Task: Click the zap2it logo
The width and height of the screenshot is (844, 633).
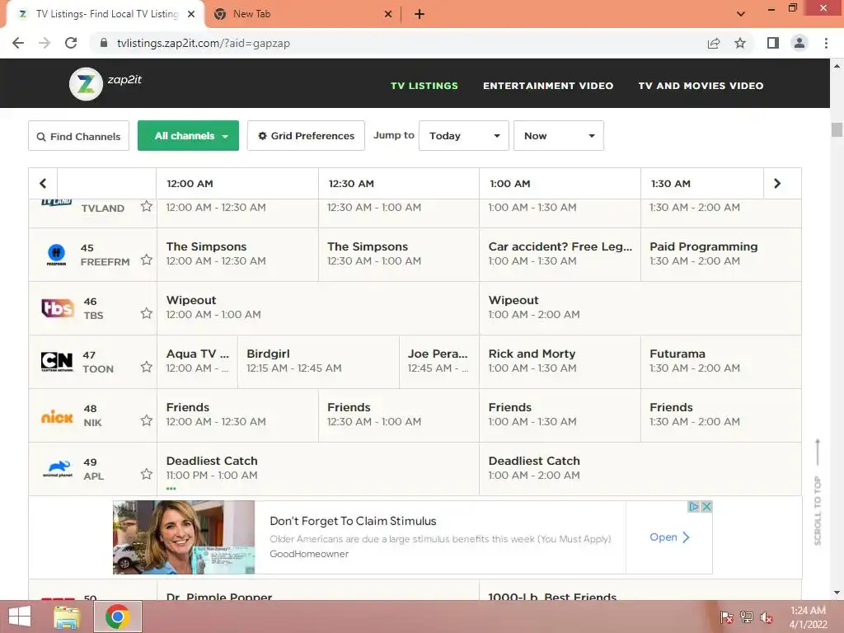Action: [x=105, y=83]
